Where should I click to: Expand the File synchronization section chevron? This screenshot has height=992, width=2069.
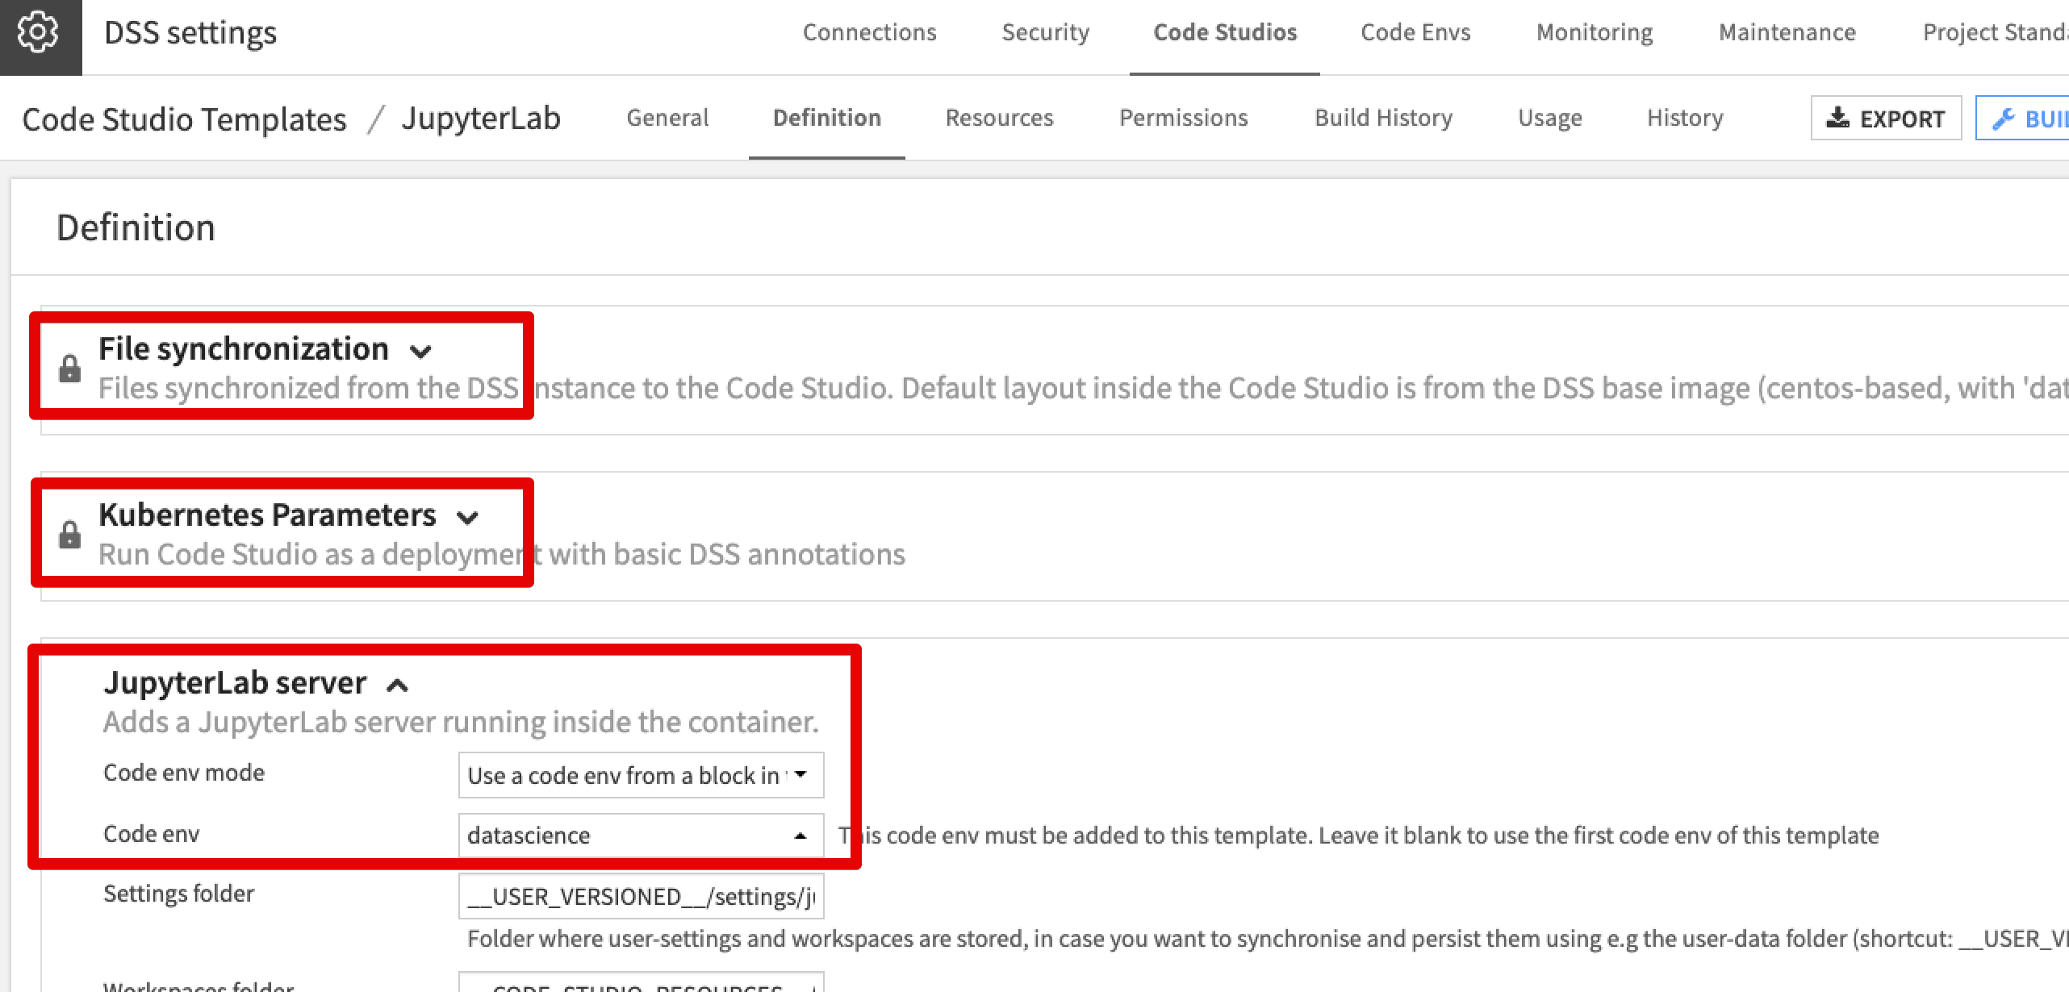tap(420, 351)
